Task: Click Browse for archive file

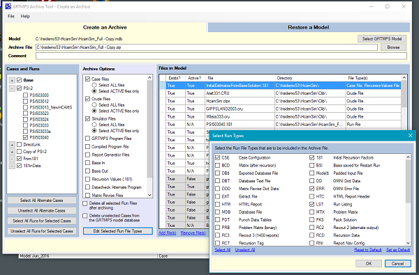Action: pos(393,47)
